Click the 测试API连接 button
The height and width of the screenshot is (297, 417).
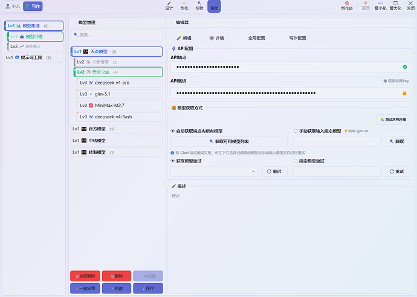393,120
